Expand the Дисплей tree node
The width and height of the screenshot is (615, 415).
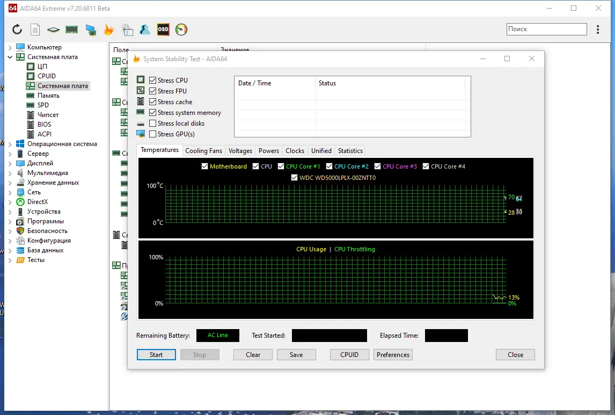[10, 164]
